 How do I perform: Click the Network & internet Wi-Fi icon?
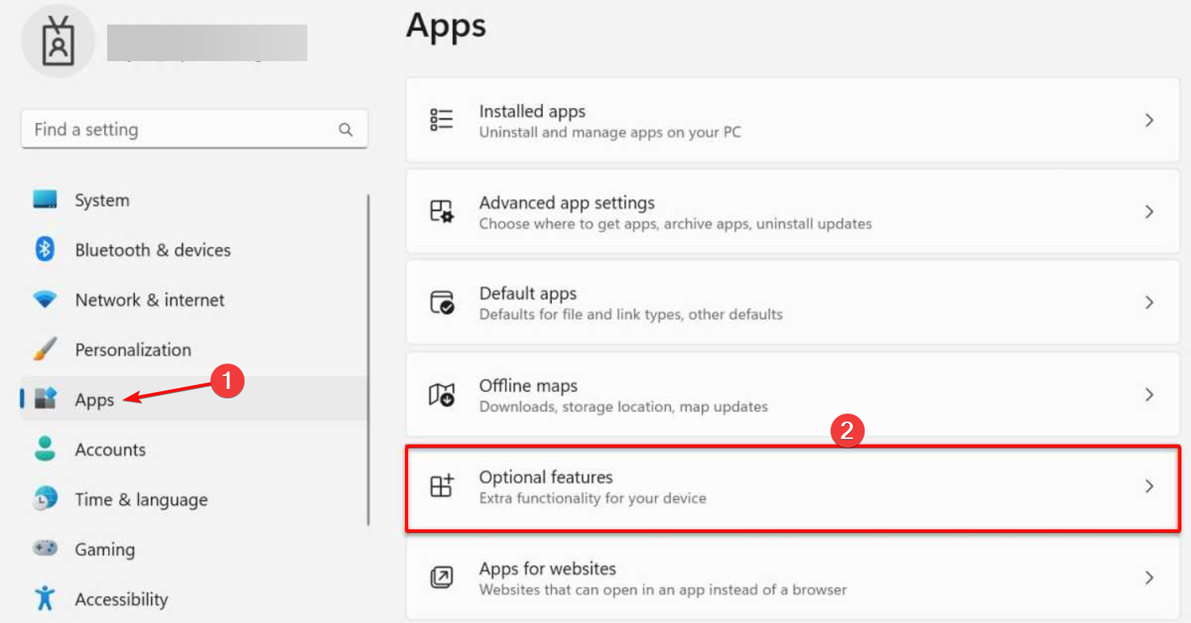pos(45,300)
